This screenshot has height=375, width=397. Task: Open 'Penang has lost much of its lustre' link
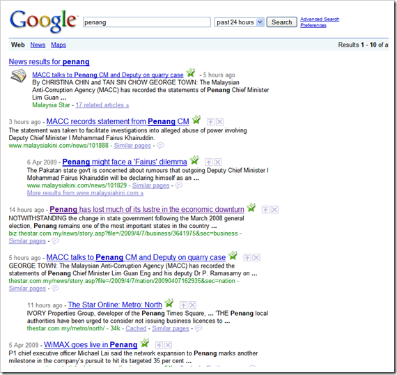click(x=147, y=210)
